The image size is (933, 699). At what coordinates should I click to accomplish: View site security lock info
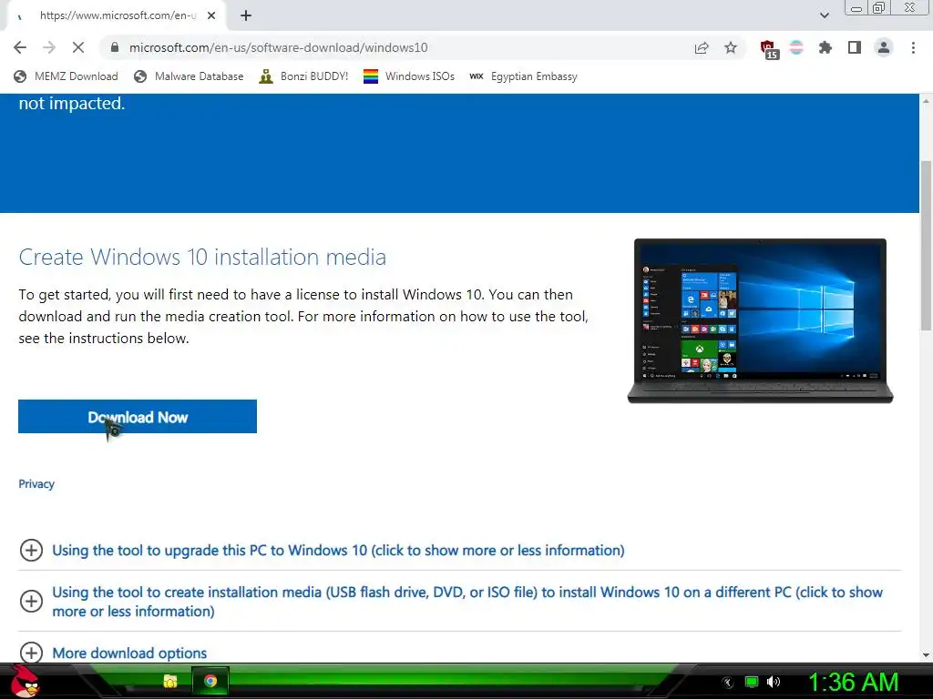[x=115, y=47]
